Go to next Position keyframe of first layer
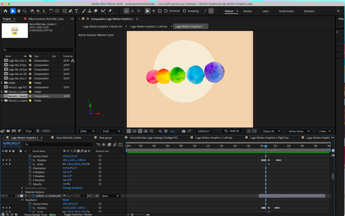This screenshot has width=345, height=216. coord(10,160)
